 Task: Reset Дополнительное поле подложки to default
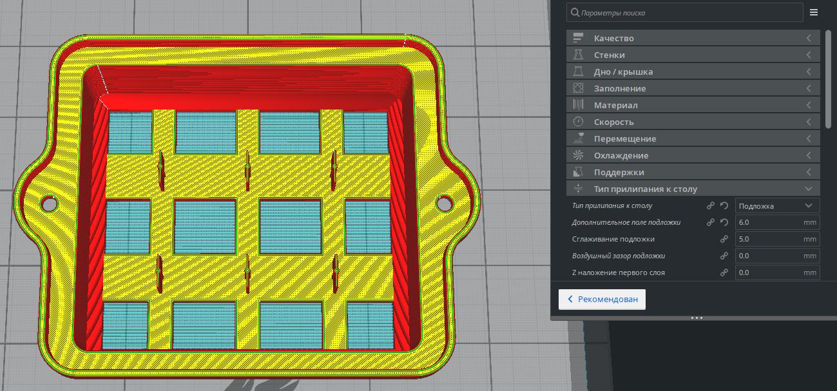(724, 222)
